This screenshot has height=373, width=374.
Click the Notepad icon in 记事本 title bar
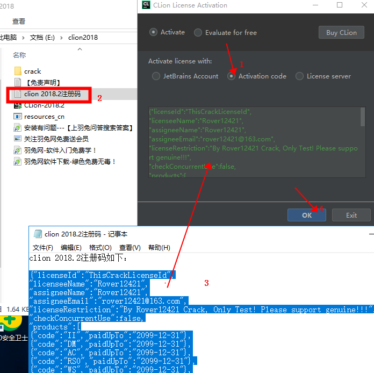(x=38, y=234)
